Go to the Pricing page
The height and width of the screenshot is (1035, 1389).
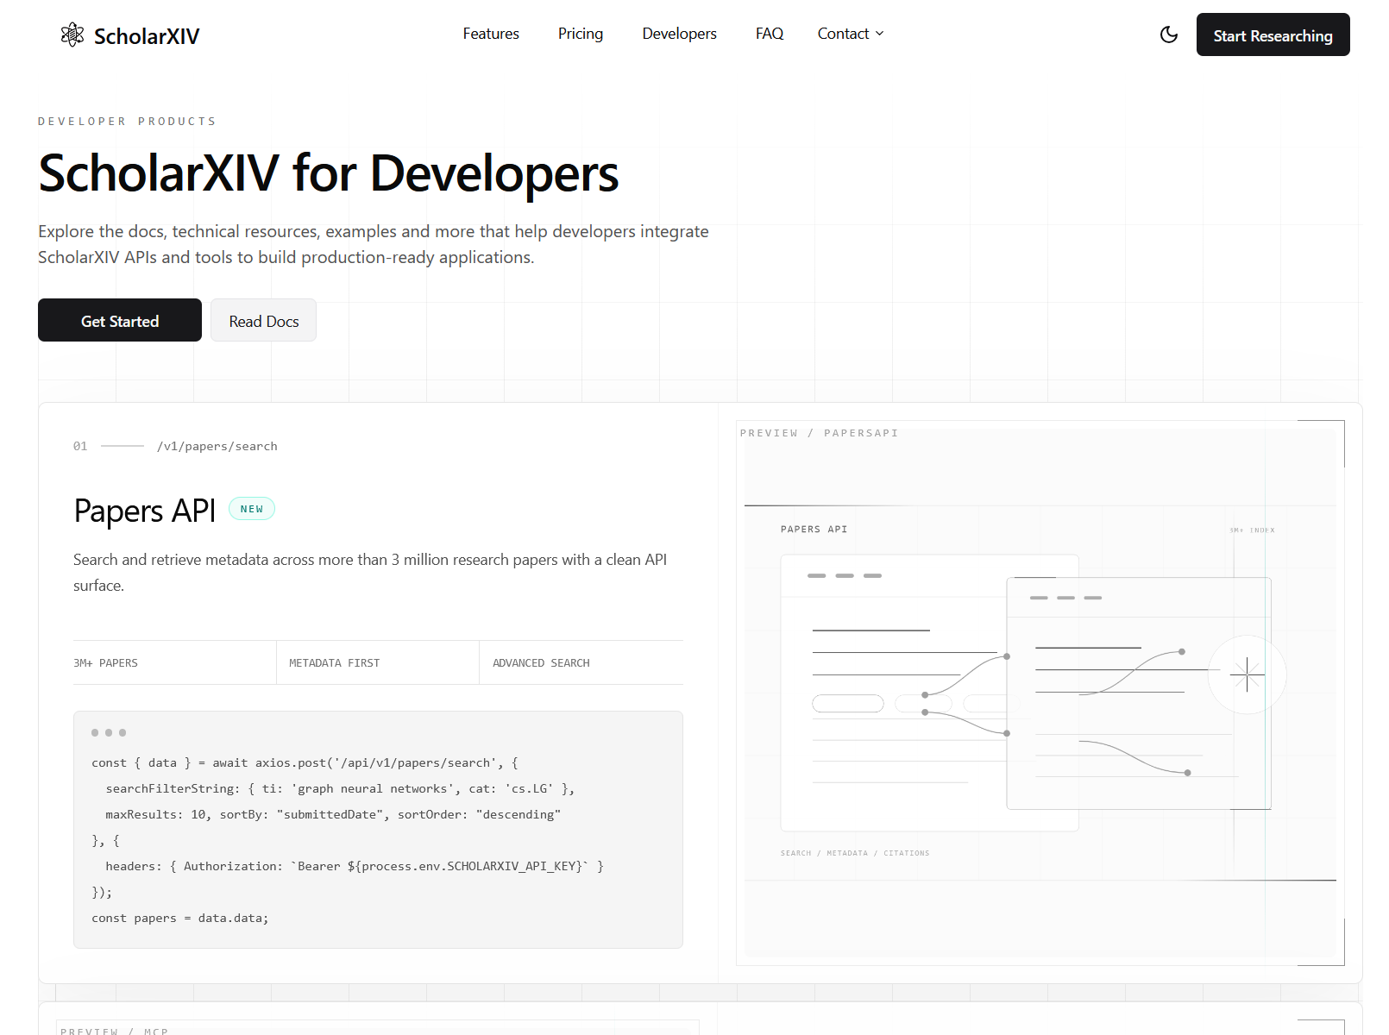tap(581, 34)
